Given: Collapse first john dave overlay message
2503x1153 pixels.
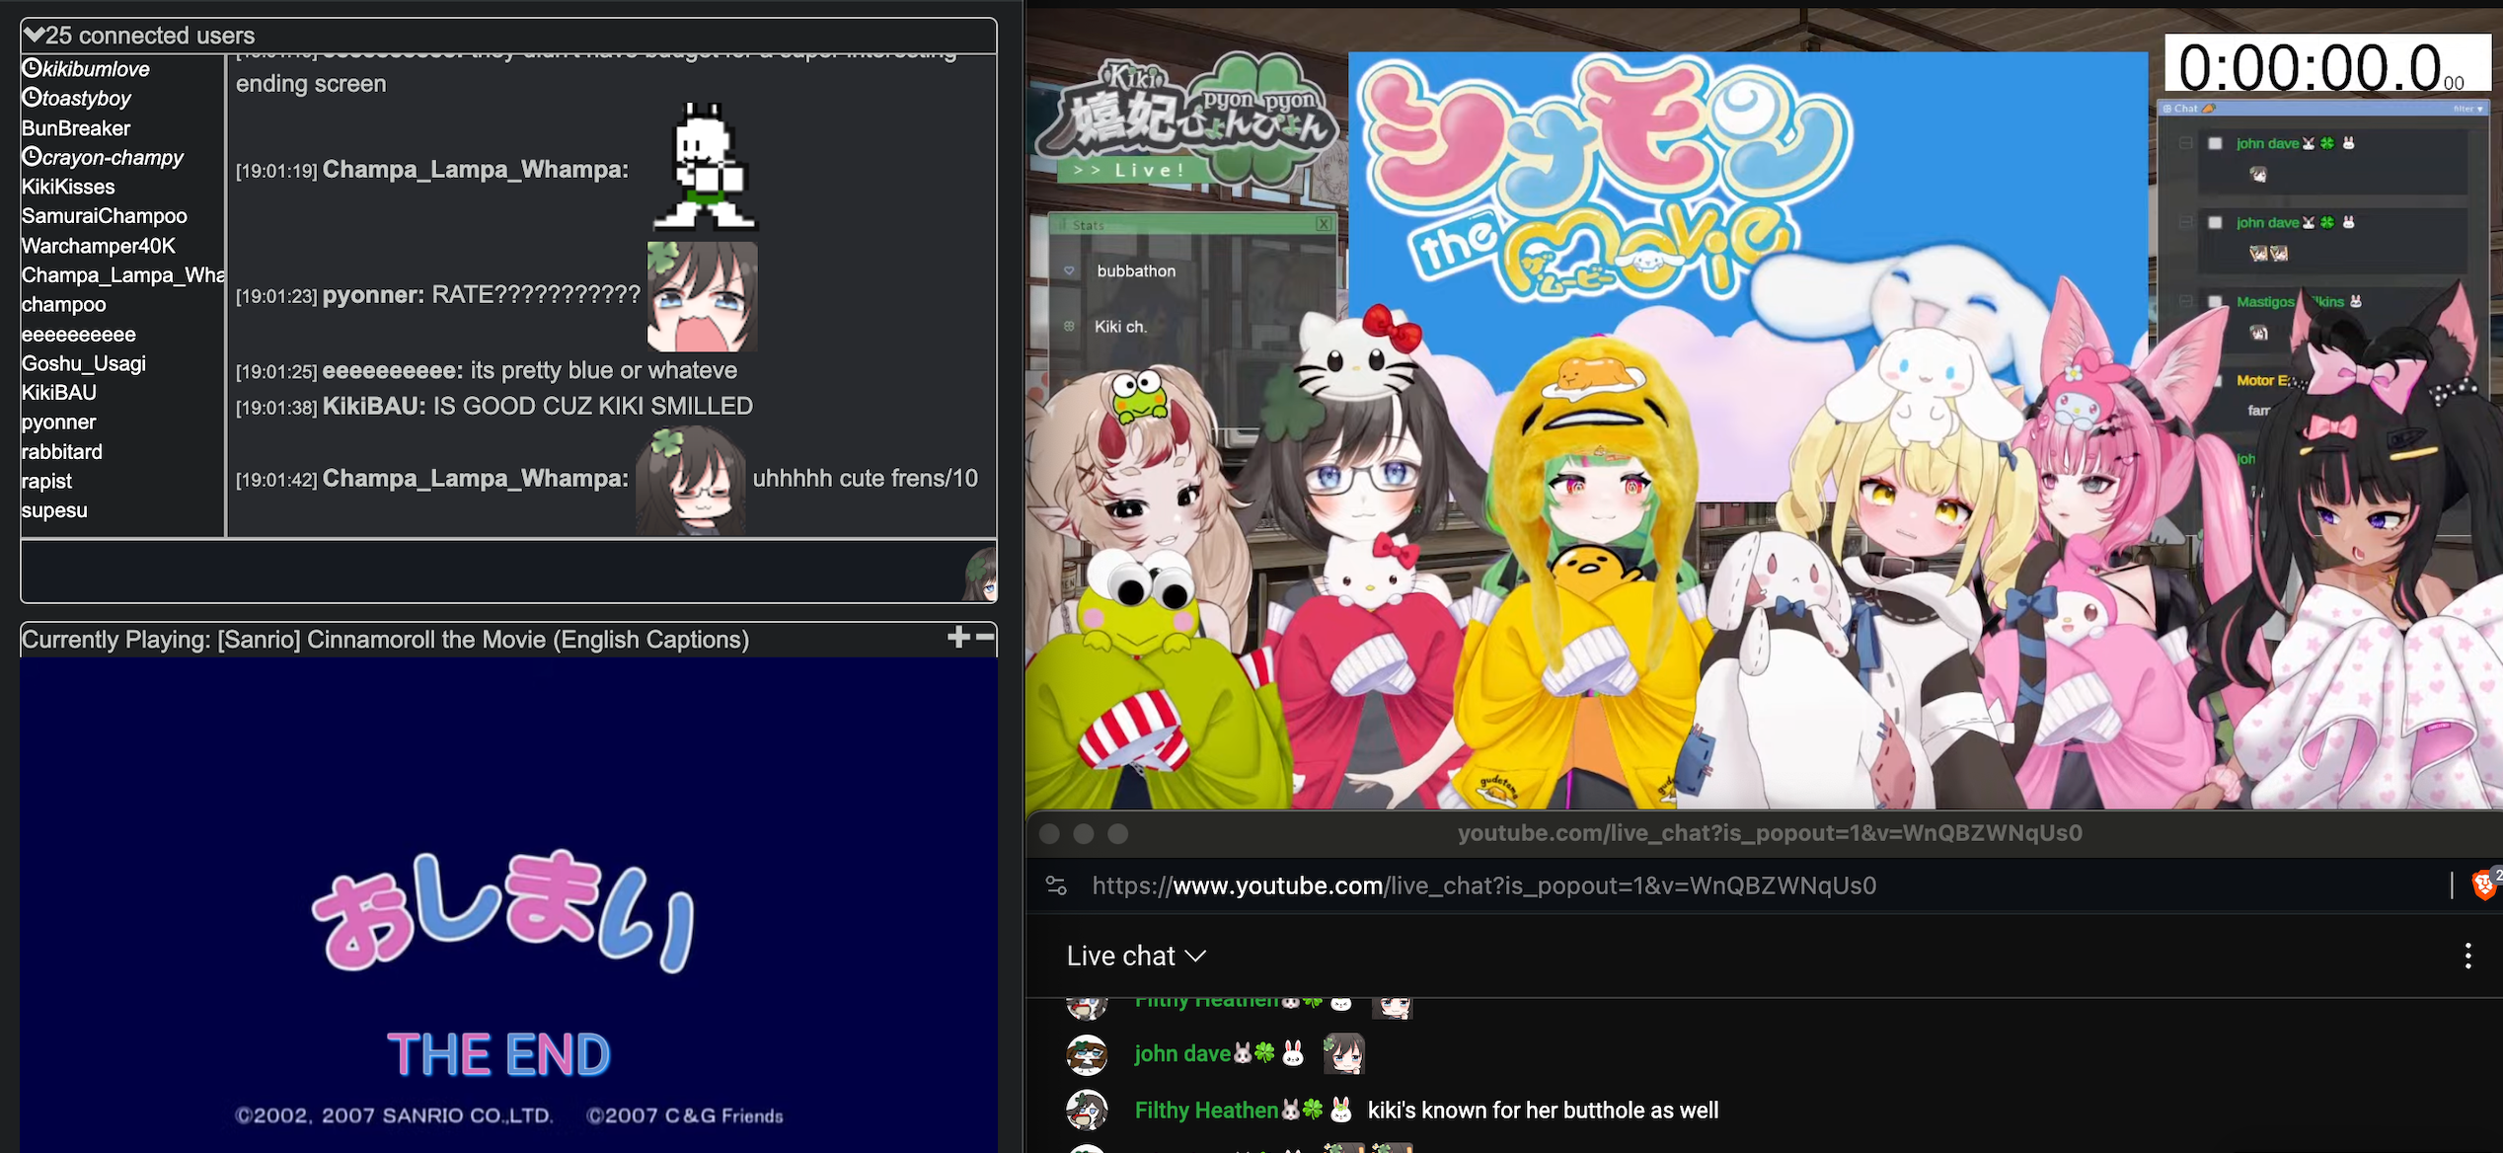Looking at the screenshot, I should [2186, 144].
